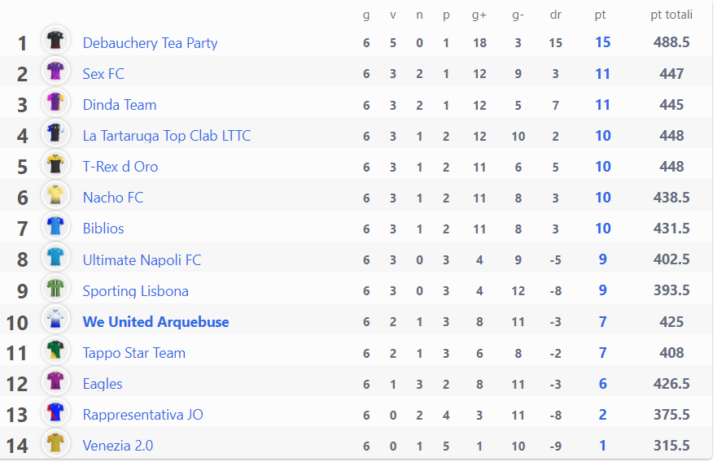Open Ultimate Napoli FC team page
The image size is (717, 466).
click(x=142, y=260)
